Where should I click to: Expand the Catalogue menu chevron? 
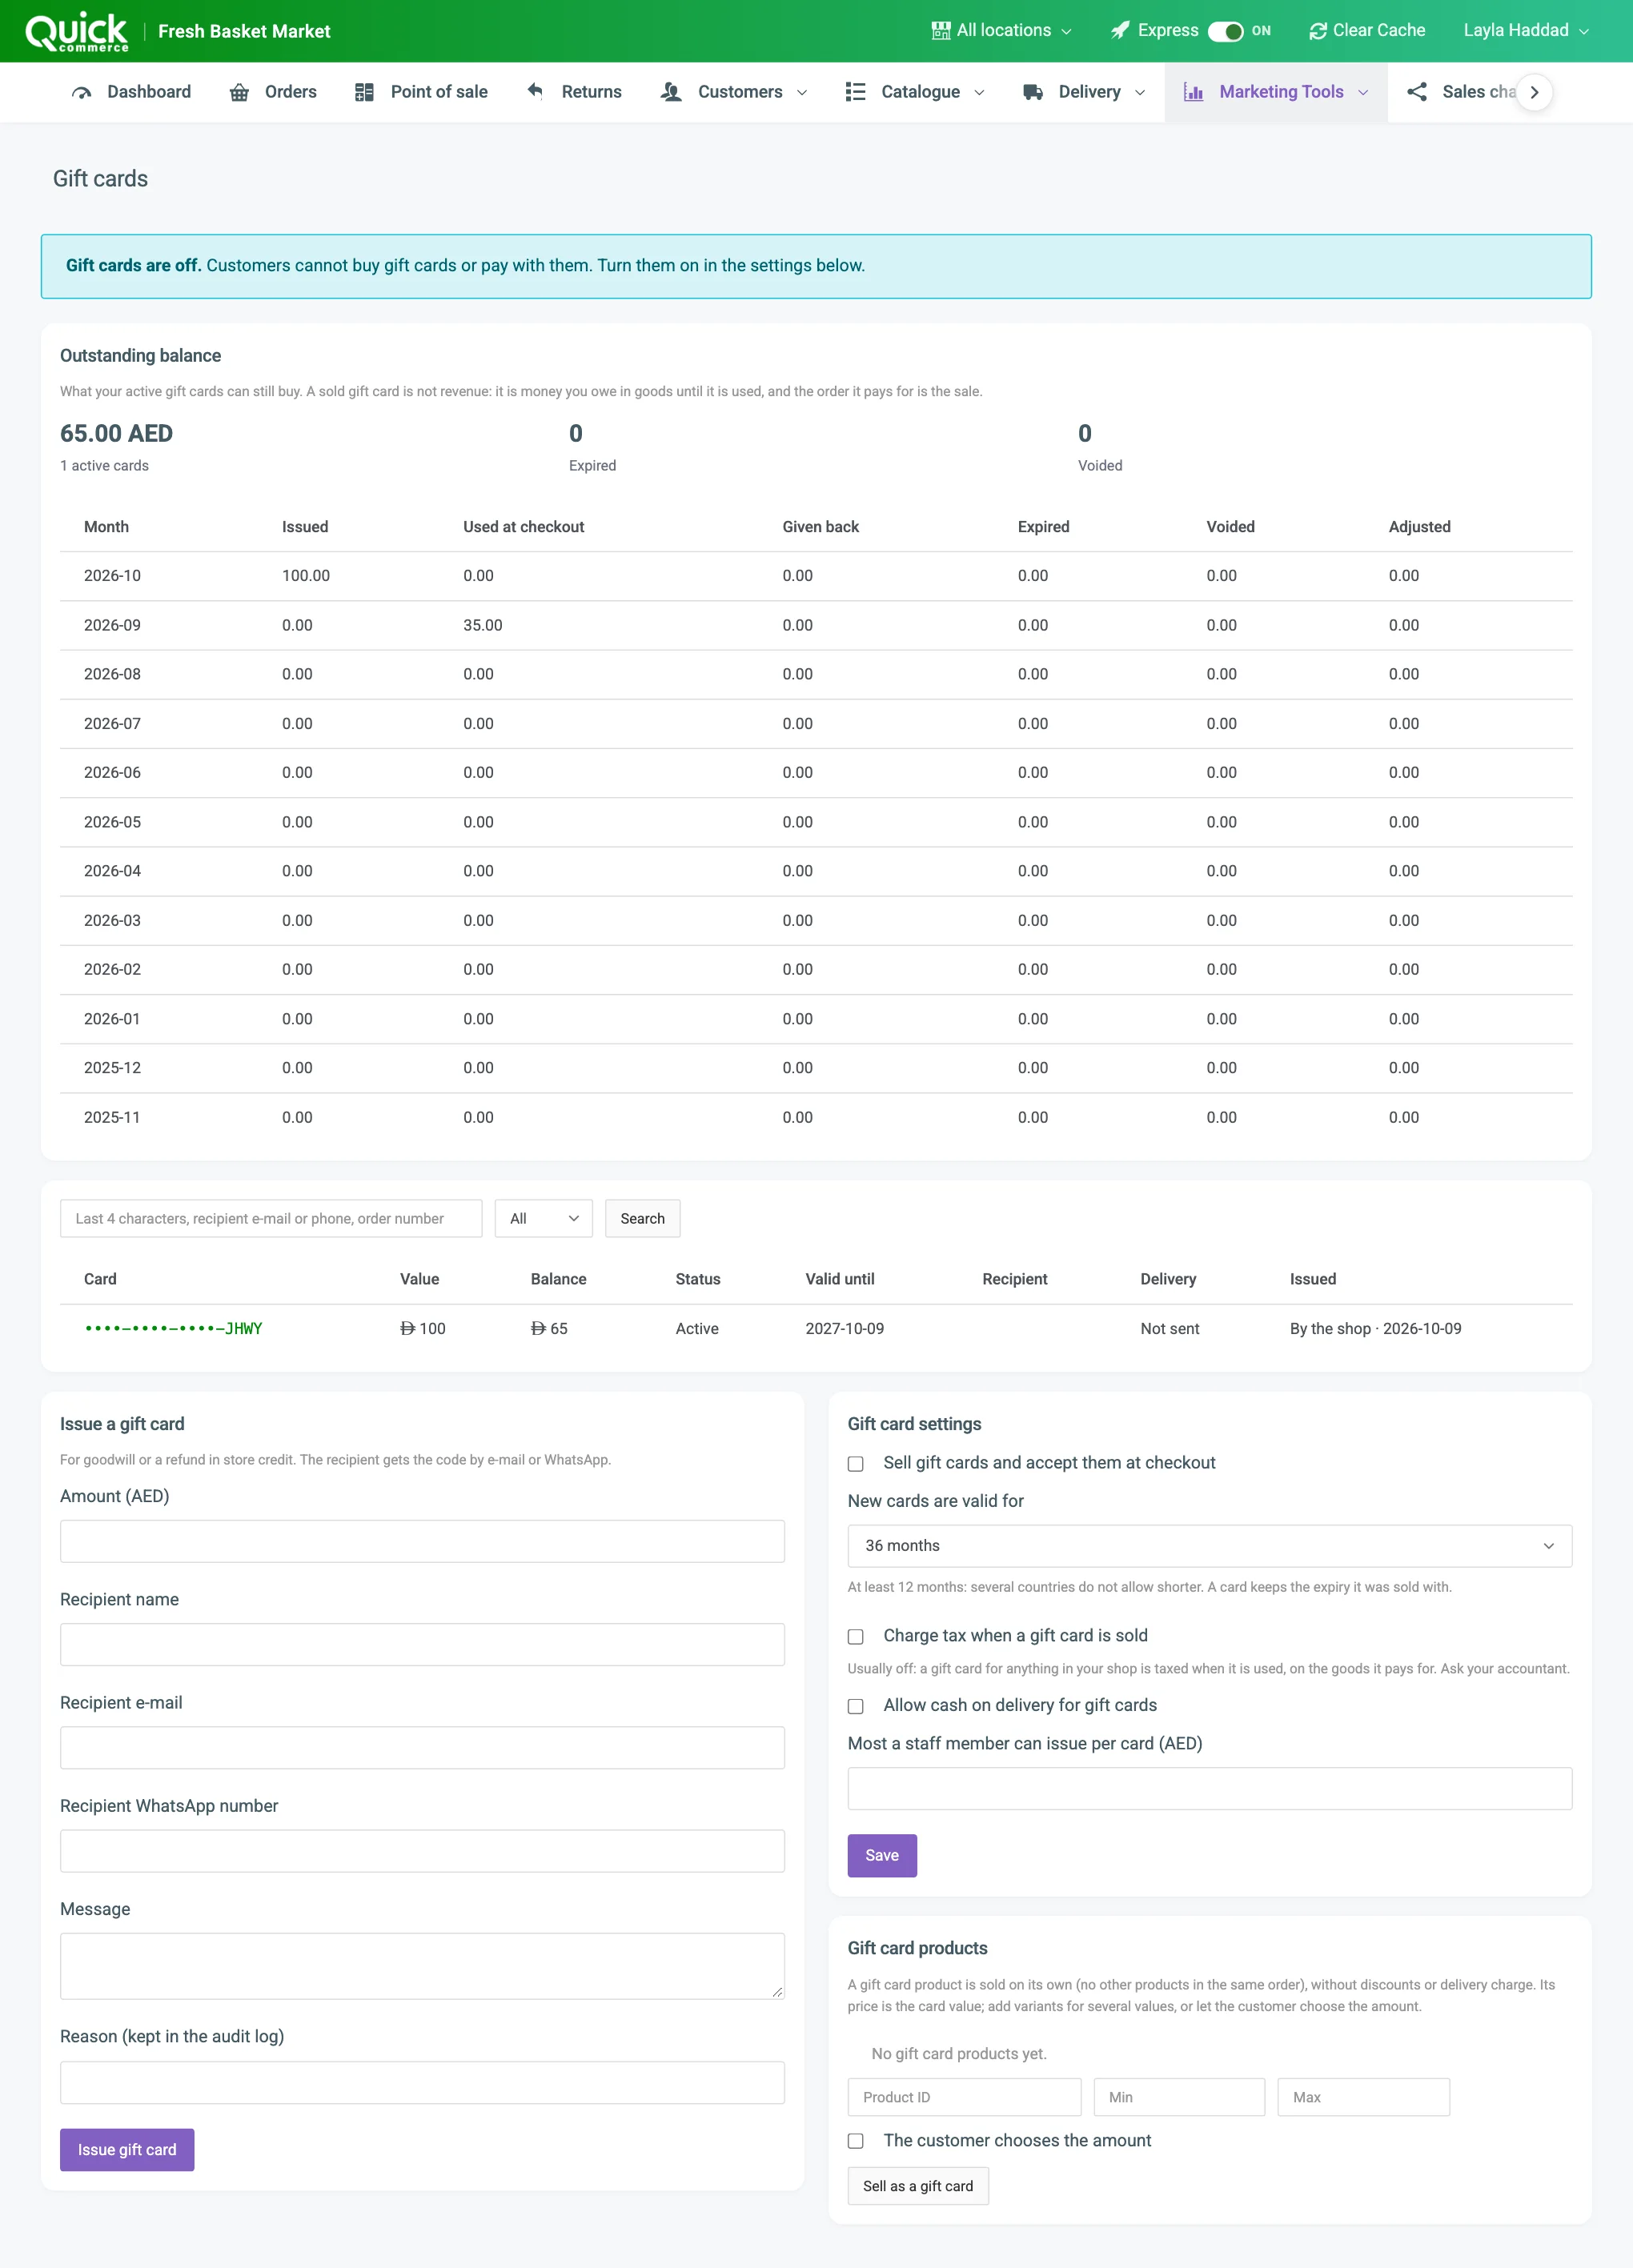979,93
